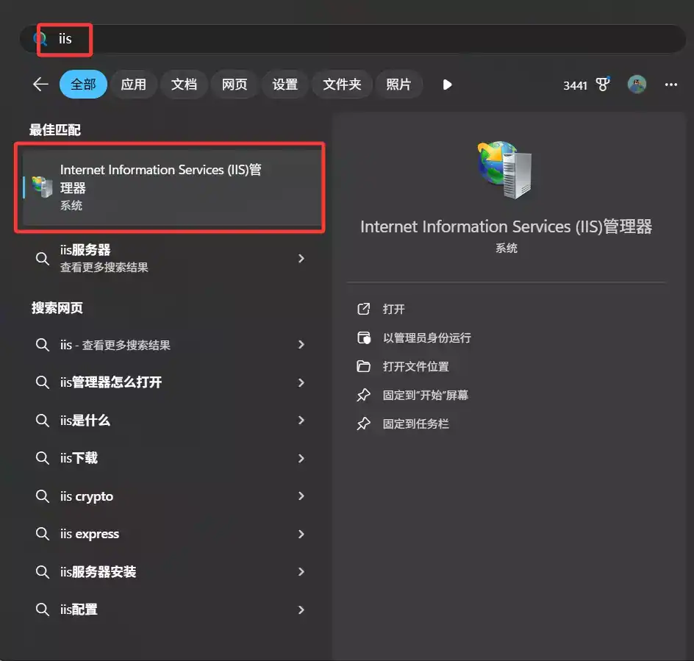Expand chevron for iis下载
694x661 pixels.
click(301, 458)
